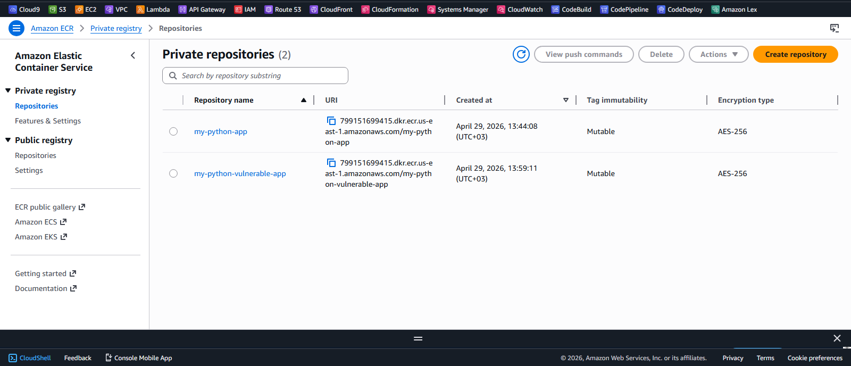Open the Systems Manager shortcut
The image size is (851, 366).
[457, 9]
